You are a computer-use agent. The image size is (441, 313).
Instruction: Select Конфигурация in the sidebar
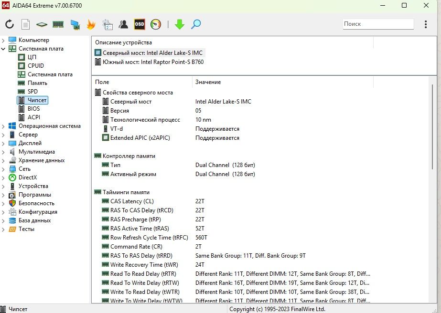38,212
